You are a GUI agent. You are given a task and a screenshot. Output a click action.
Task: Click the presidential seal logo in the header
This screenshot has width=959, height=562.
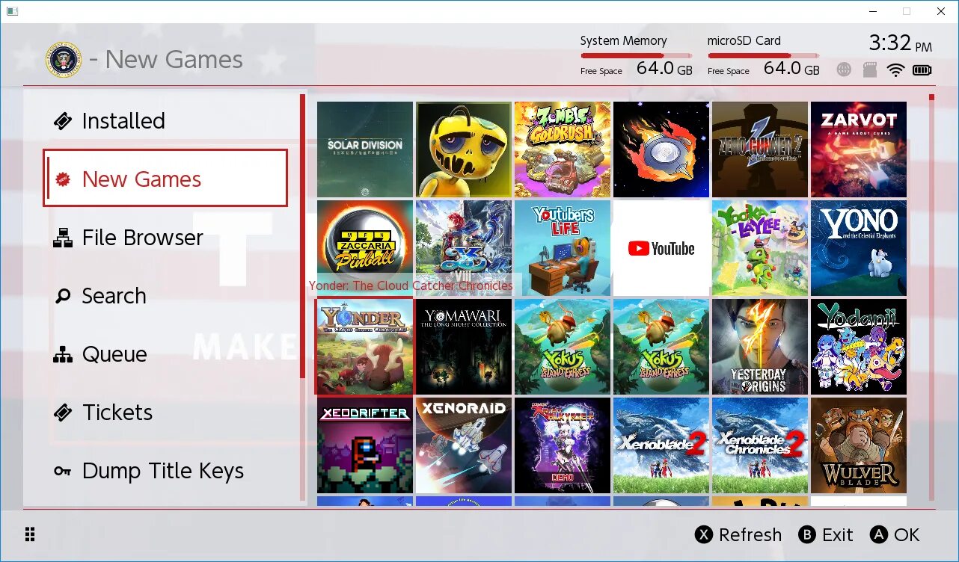pyautogui.click(x=64, y=59)
